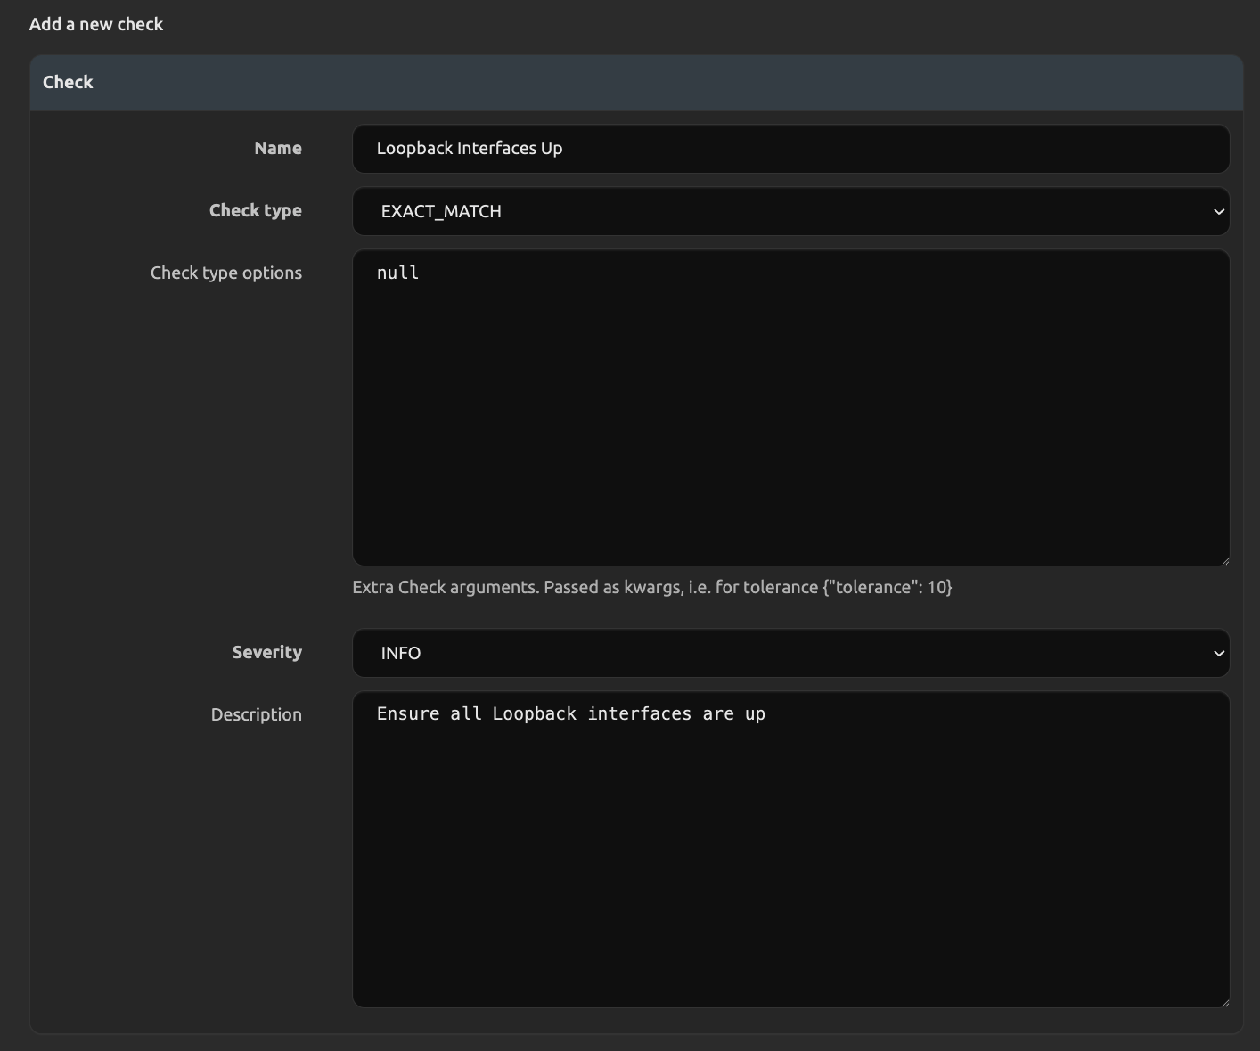Focus the Name field containing Loopback Interfaces Up
This screenshot has width=1260, height=1051.
[x=790, y=149]
